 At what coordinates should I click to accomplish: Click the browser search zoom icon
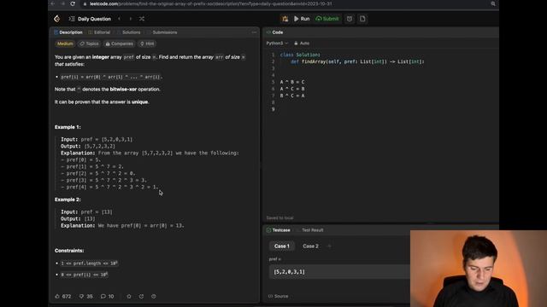click(493, 3)
